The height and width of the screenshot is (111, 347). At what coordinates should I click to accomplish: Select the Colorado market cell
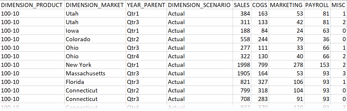click(x=95, y=39)
